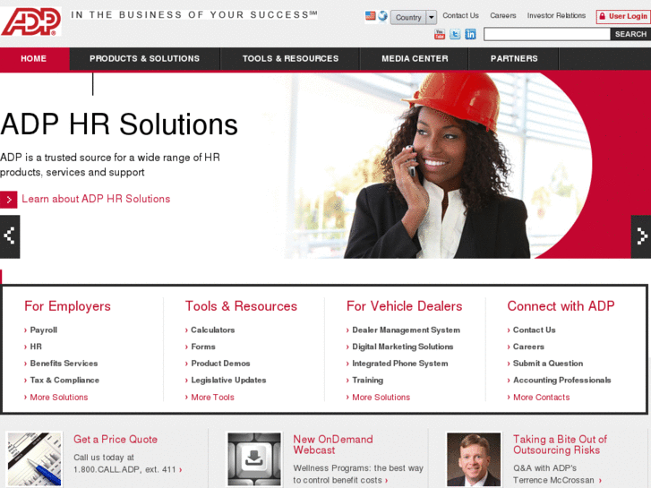Open More Solutions under For Employers
The width and height of the screenshot is (651, 488).
click(59, 397)
